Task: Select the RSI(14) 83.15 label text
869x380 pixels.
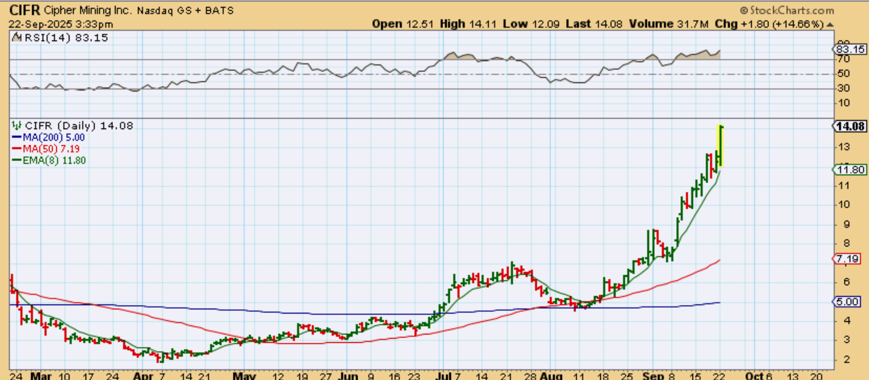Action: coord(66,38)
